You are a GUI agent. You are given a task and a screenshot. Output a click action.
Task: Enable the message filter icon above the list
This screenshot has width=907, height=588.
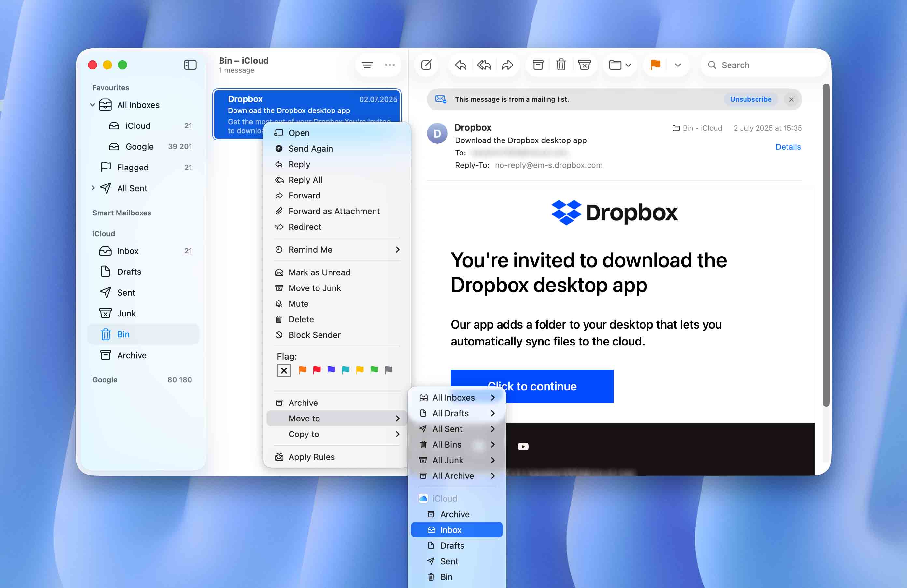pyautogui.click(x=367, y=65)
